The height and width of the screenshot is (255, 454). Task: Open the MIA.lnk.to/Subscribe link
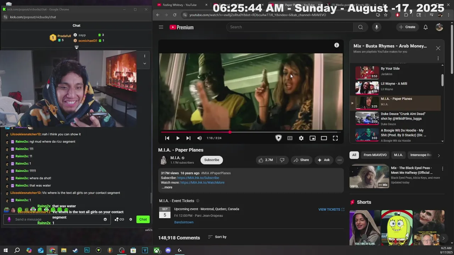coord(198,178)
